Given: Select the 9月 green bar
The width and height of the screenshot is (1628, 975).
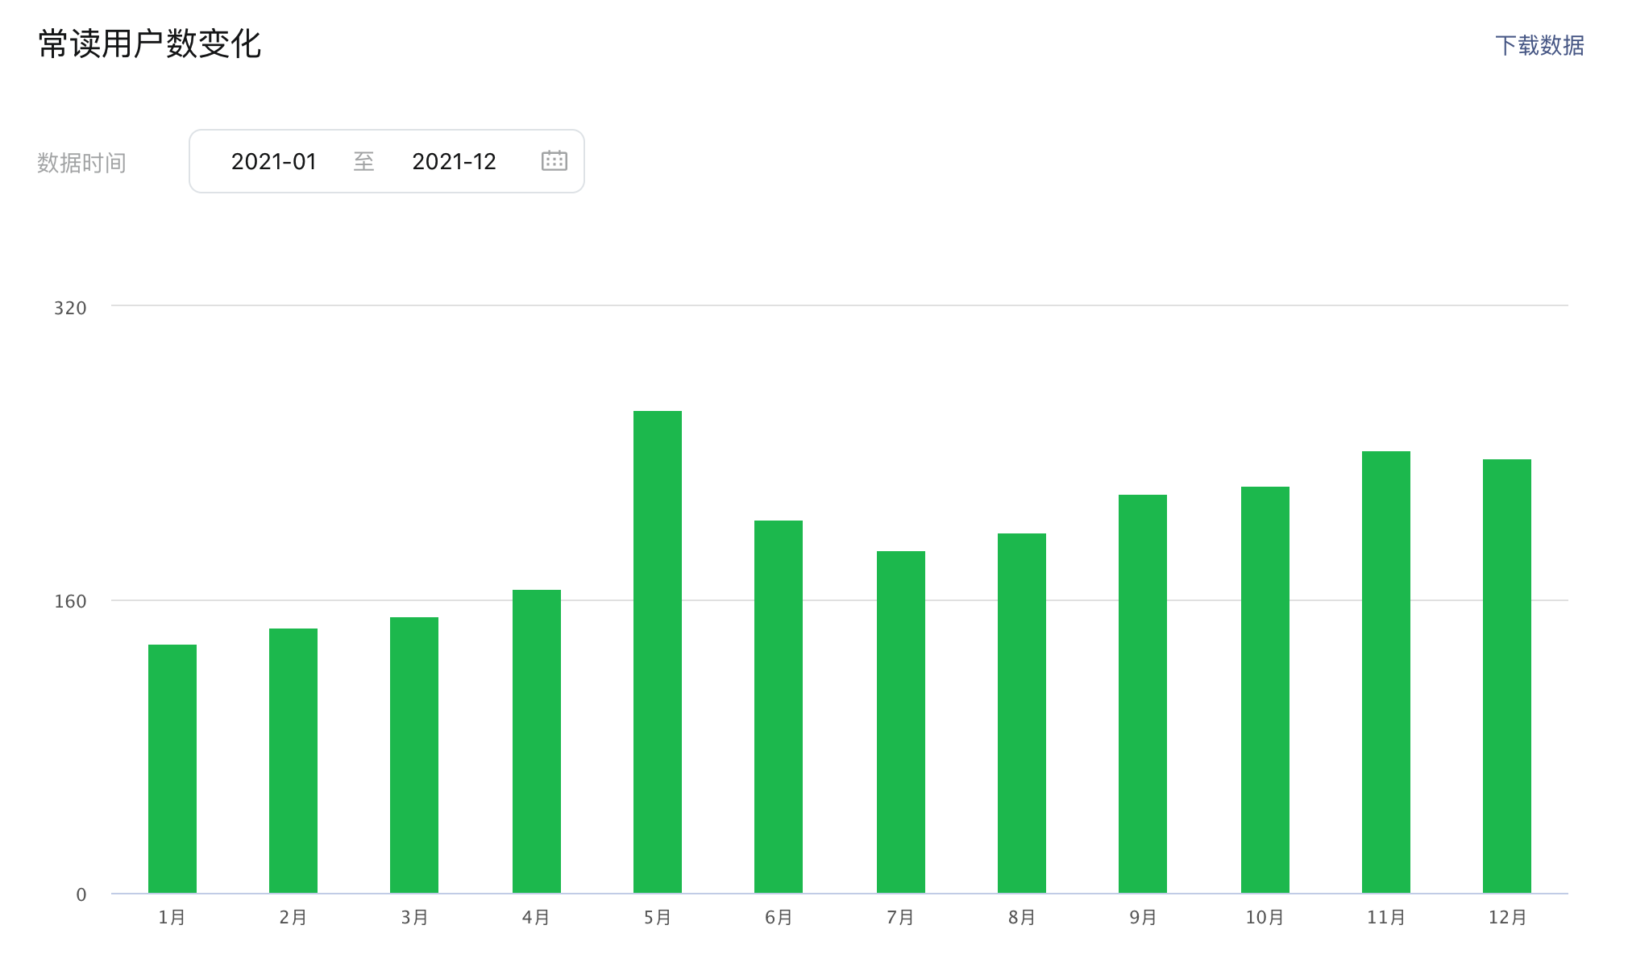Looking at the screenshot, I should (1143, 694).
